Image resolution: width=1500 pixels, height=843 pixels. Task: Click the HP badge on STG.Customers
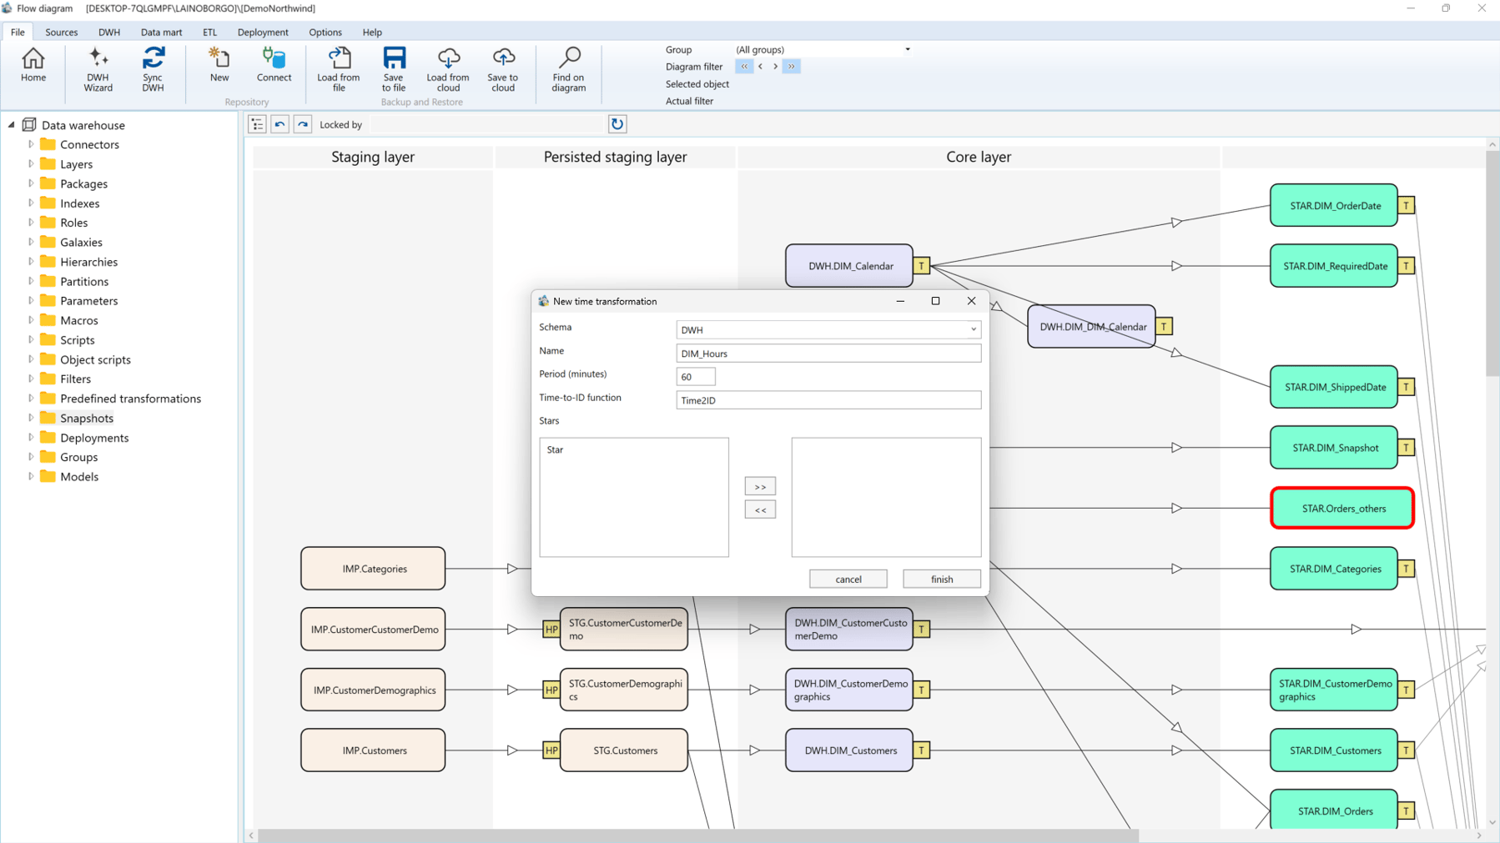[x=551, y=750]
